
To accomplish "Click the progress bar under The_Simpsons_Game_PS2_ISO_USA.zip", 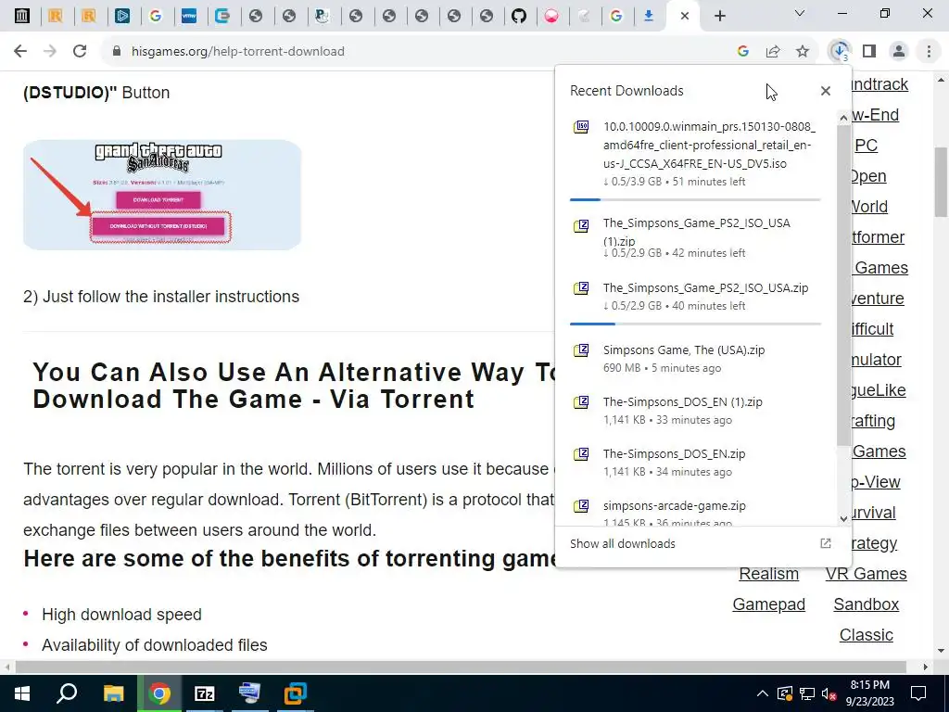I will point(695,324).
